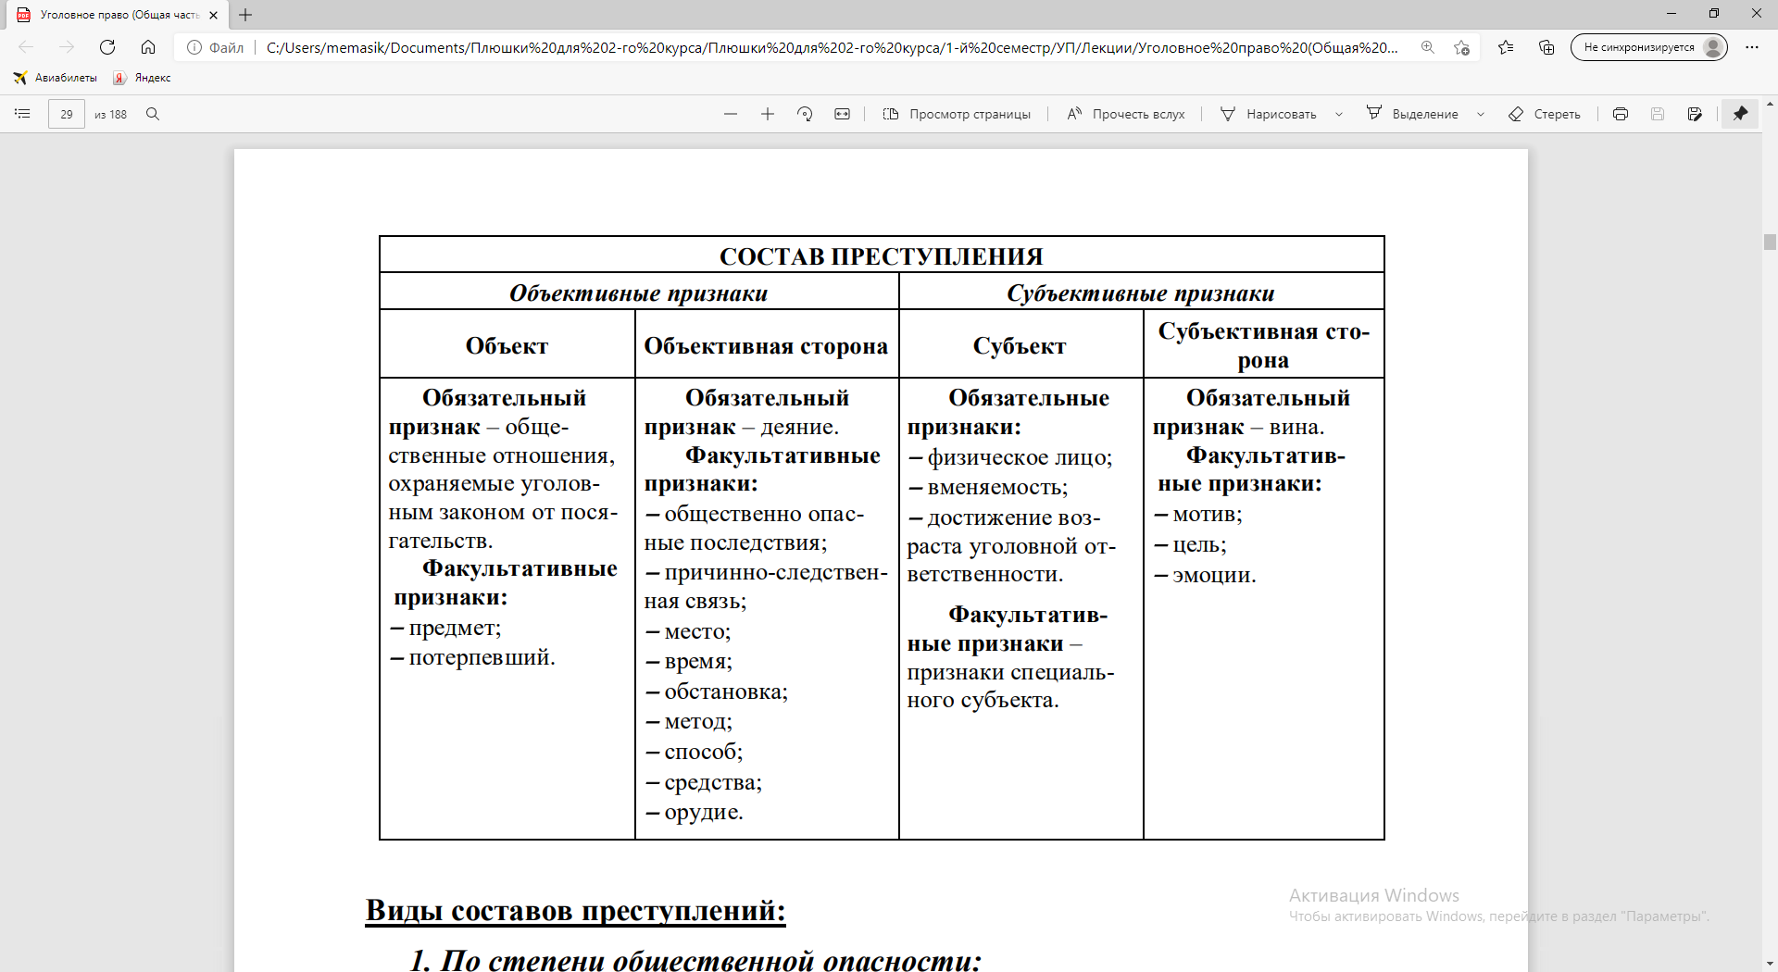Open the Авиабилеты bookmark

tap(56, 78)
